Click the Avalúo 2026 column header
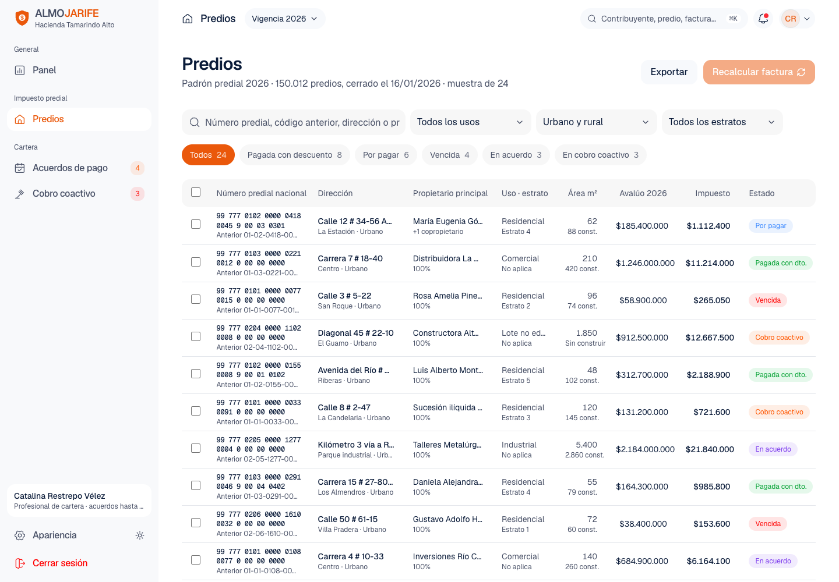The height and width of the screenshot is (582, 839). 643,193
